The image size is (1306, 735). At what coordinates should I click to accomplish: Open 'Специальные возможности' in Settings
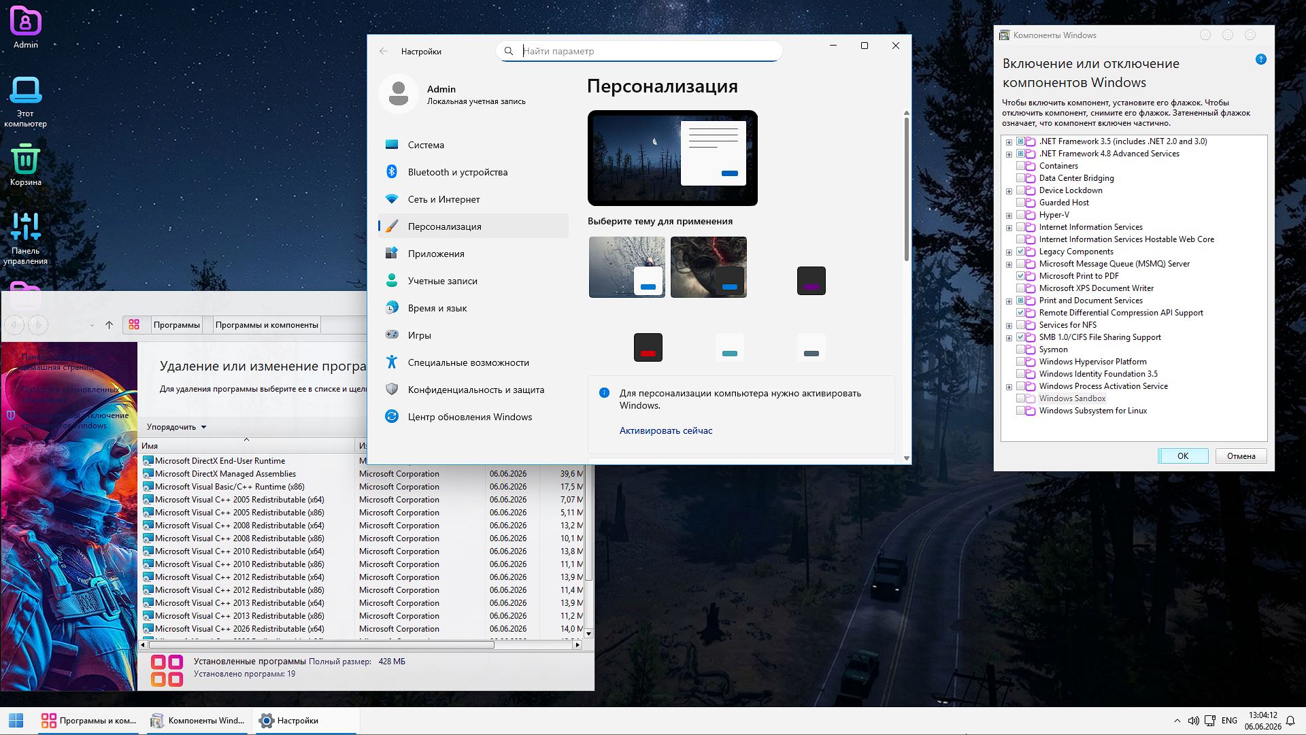click(473, 362)
